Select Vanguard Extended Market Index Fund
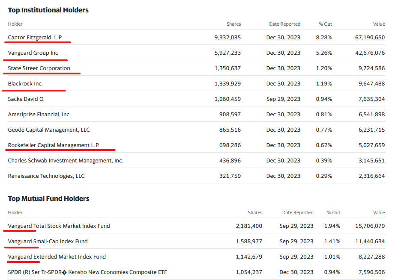 coord(57,257)
